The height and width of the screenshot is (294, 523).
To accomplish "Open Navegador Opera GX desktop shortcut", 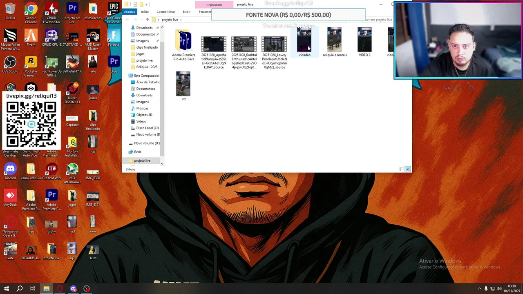I will (10, 226).
